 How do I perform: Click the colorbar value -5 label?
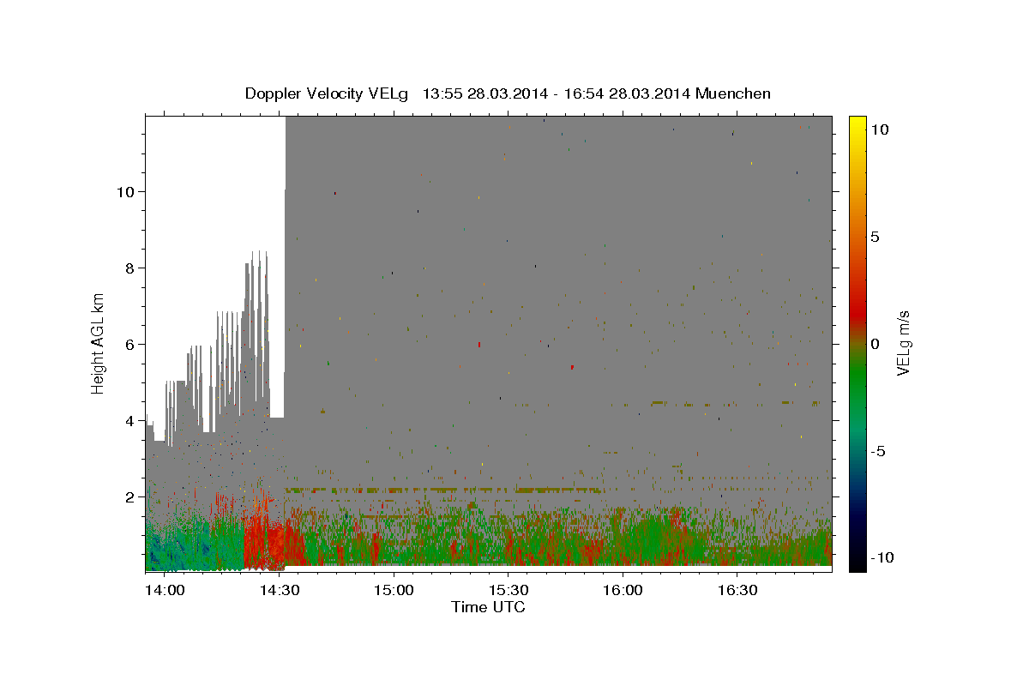[x=878, y=451]
